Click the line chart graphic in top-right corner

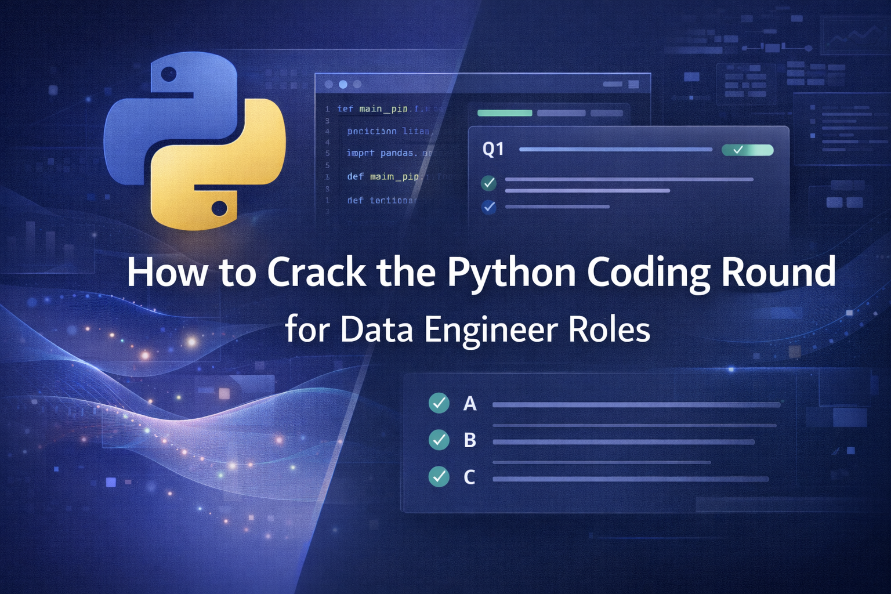pos(852,39)
